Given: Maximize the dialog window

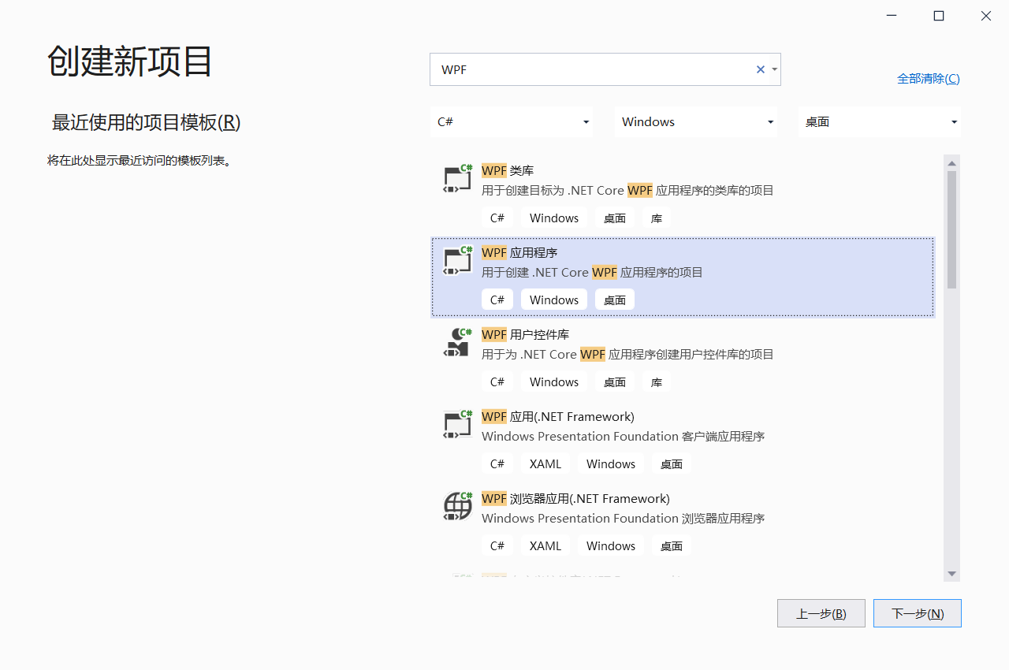Looking at the screenshot, I should (939, 16).
